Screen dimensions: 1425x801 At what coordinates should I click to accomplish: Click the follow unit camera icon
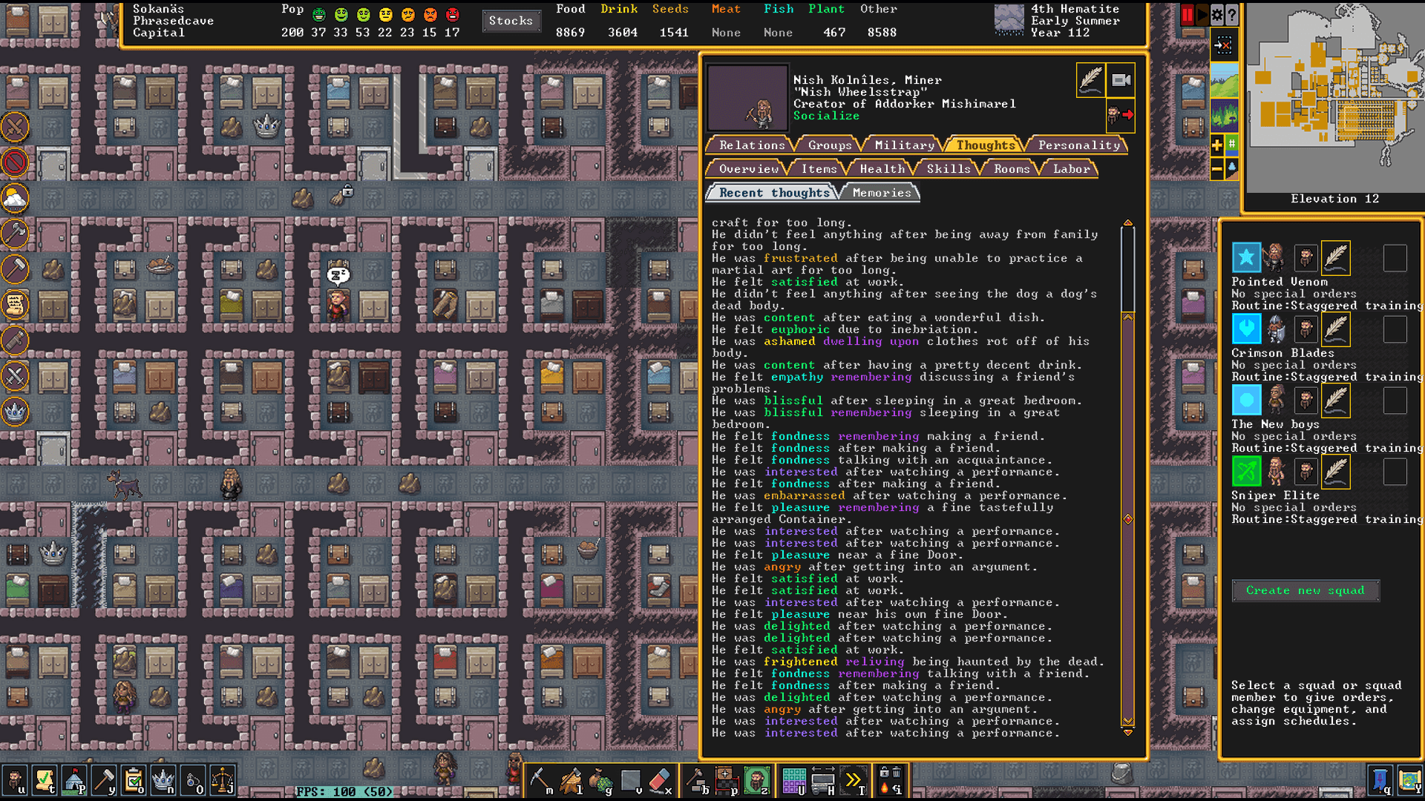coord(1121,80)
